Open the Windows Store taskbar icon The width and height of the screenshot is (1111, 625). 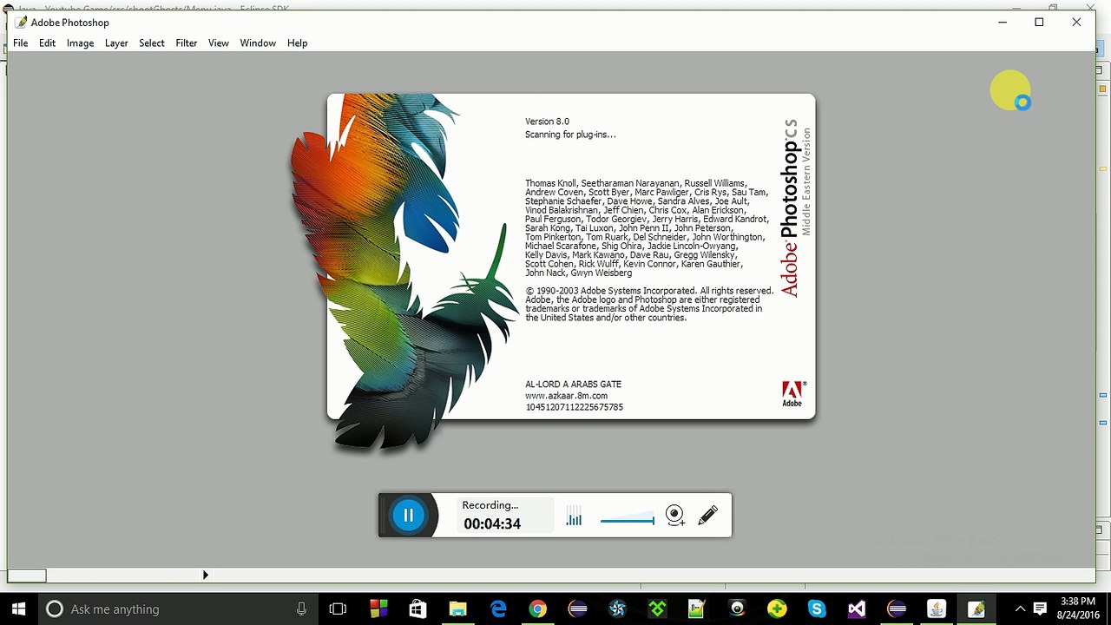tap(417, 609)
